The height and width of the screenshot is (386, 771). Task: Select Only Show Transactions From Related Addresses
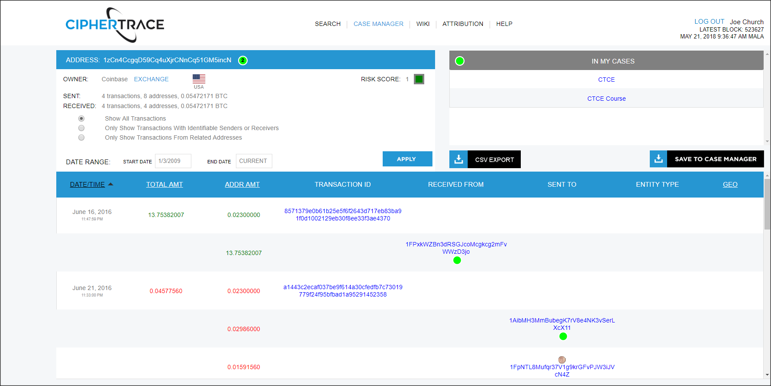click(81, 137)
